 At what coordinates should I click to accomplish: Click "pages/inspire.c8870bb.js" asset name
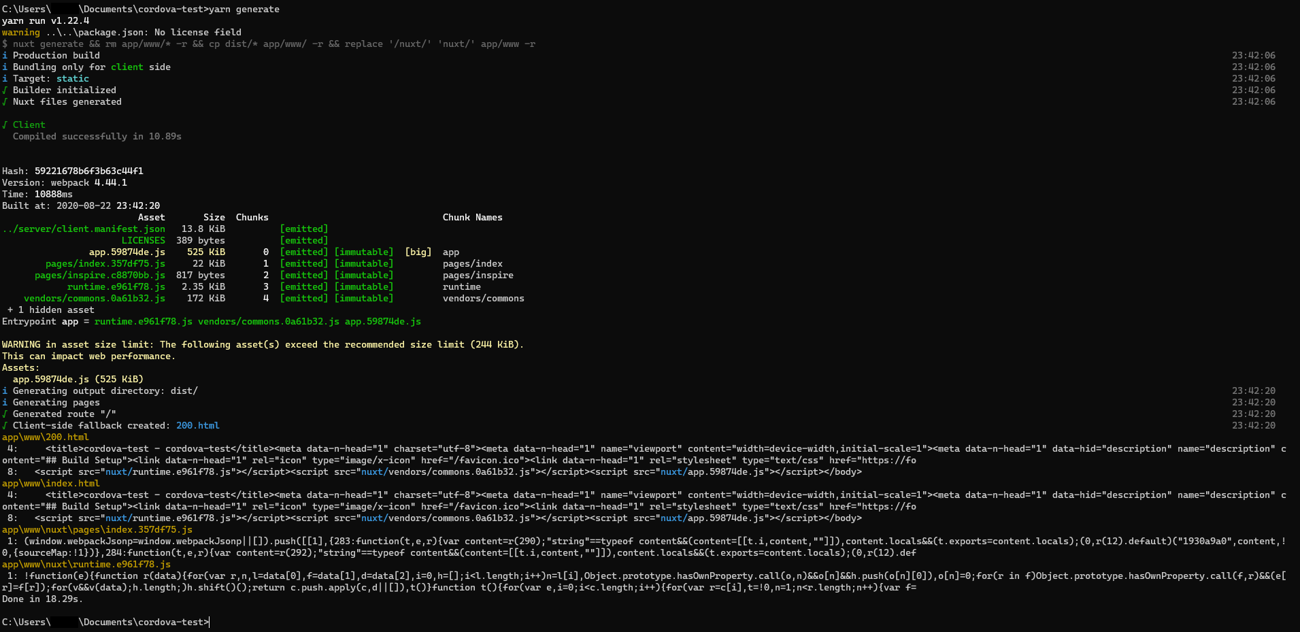tap(100, 275)
